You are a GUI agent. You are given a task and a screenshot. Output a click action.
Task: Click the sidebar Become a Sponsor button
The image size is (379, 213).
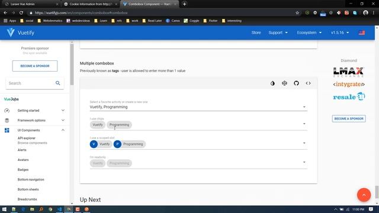35,66
